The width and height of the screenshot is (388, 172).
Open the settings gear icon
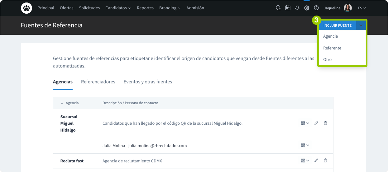point(307,8)
